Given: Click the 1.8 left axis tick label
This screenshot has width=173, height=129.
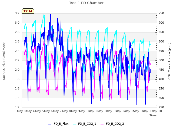Looking at the screenshot, I should point(17,79).
